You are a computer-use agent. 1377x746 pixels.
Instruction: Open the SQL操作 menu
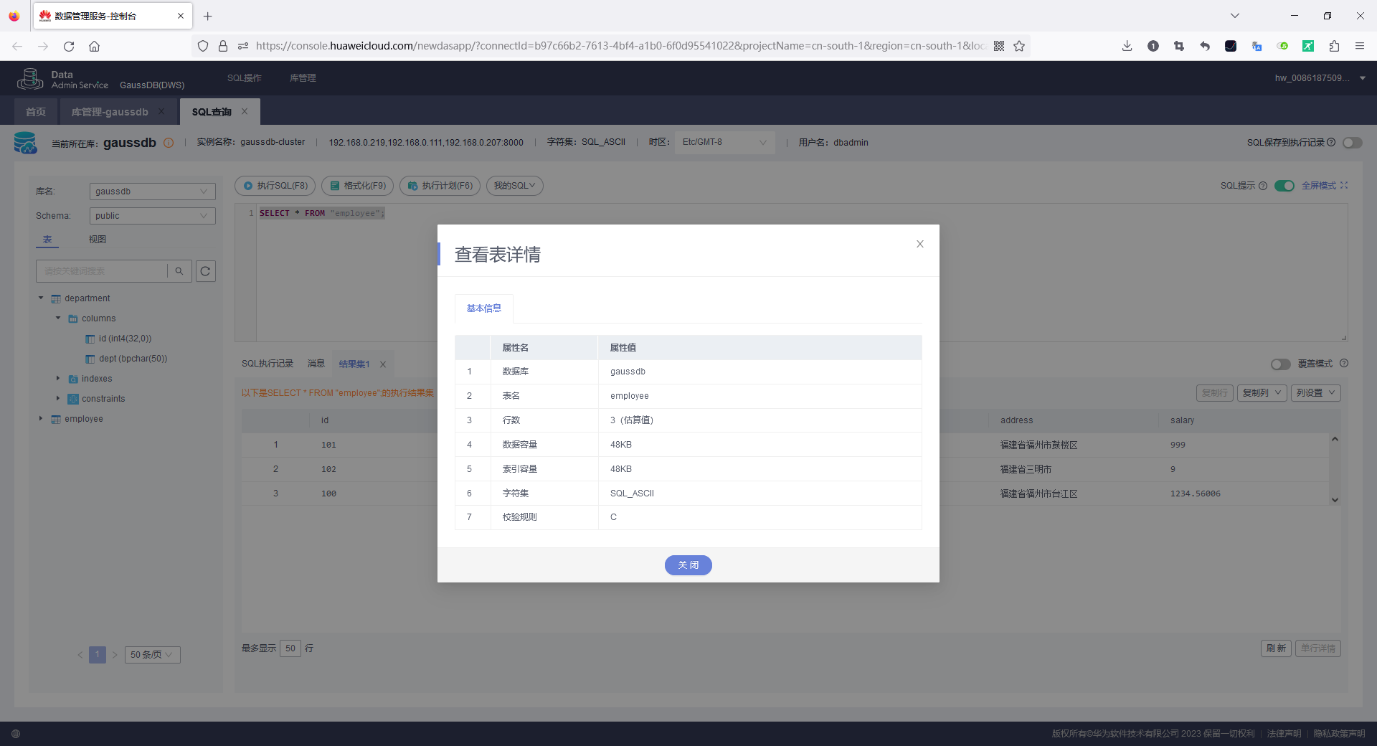coord(245,78)
